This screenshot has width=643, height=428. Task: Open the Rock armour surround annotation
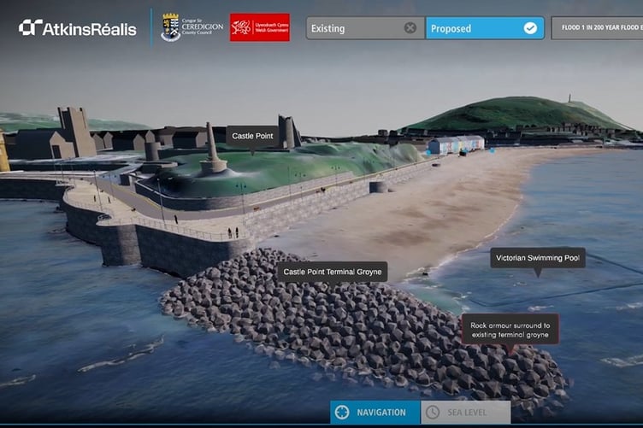point(510,329)
